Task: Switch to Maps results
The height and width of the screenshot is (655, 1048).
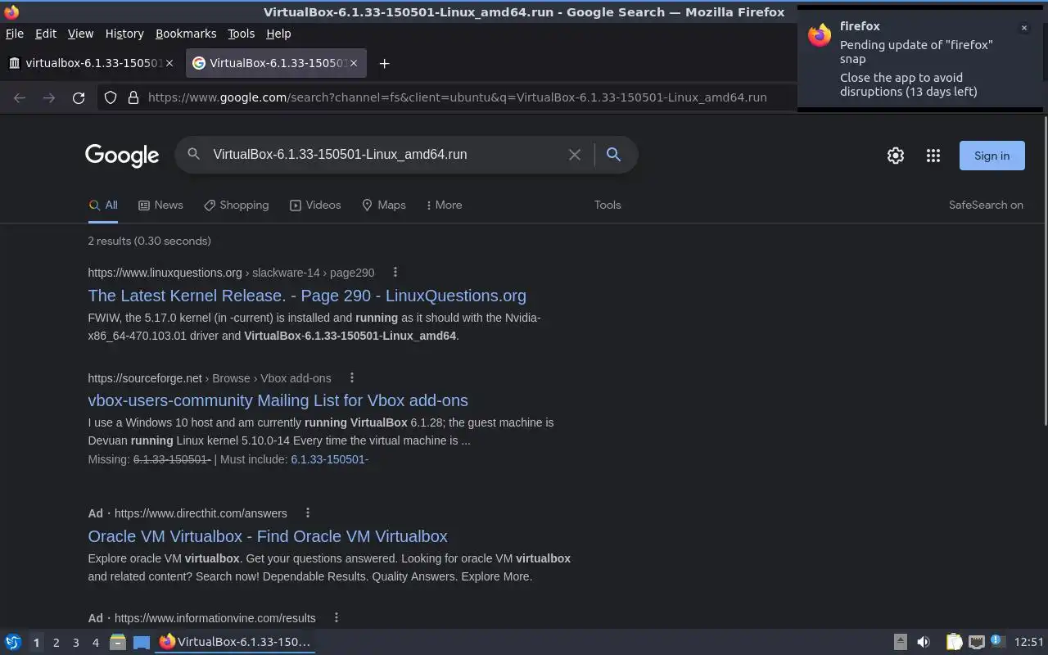Action: point(384,205)
